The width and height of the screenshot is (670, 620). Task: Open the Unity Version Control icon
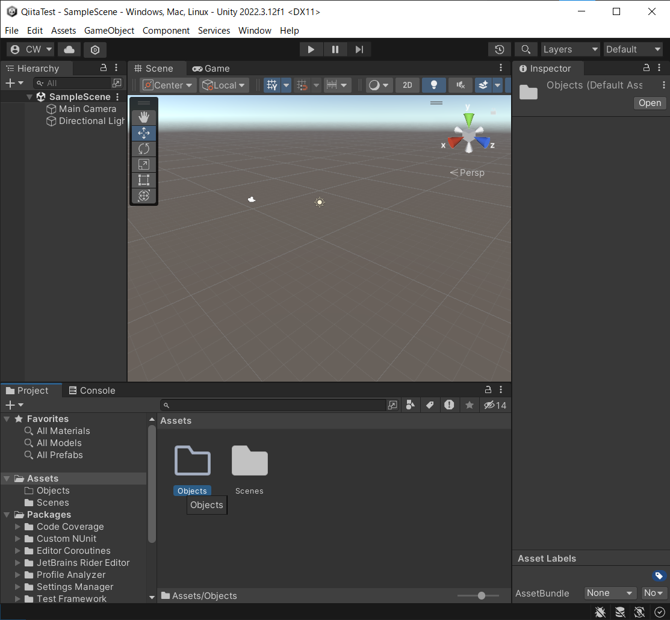point(95,49)
